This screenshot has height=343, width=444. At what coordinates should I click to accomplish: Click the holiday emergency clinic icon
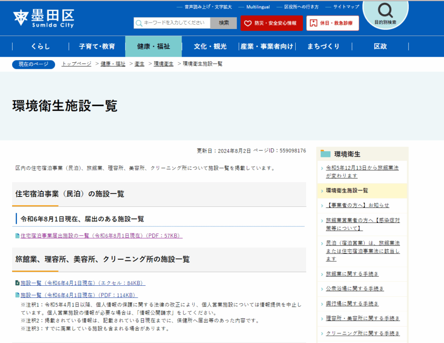tap(313, 23)
